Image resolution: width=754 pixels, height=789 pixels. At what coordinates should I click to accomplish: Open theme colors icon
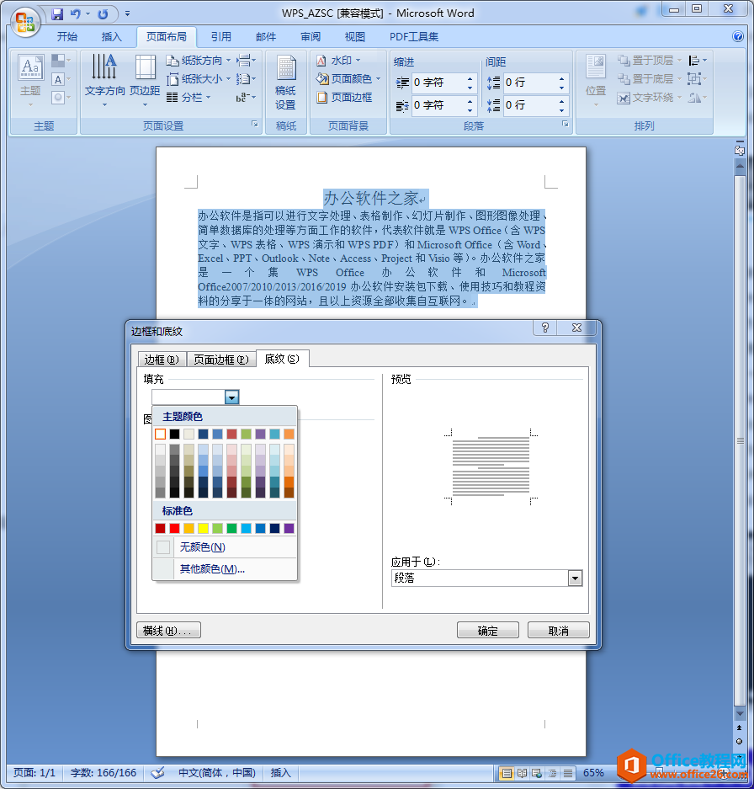61,61
